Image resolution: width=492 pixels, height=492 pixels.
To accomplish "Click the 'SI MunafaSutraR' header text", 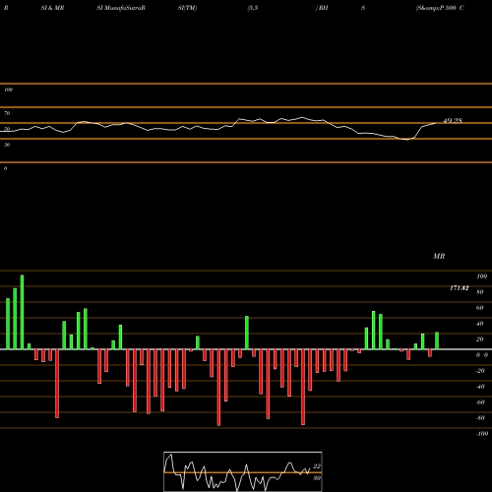I will point(121,8).
